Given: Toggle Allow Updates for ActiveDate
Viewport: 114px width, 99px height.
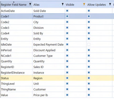Looking at the screenshot, I should pyautogui.click(x=89, y=11).
